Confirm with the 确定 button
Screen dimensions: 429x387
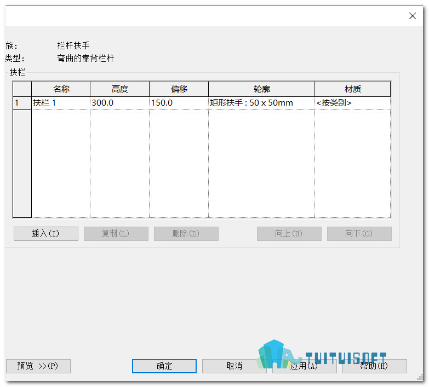pos(164,366)
